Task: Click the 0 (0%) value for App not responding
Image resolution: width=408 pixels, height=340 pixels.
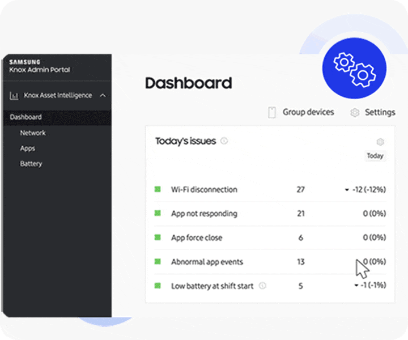Action: point(375,213)
